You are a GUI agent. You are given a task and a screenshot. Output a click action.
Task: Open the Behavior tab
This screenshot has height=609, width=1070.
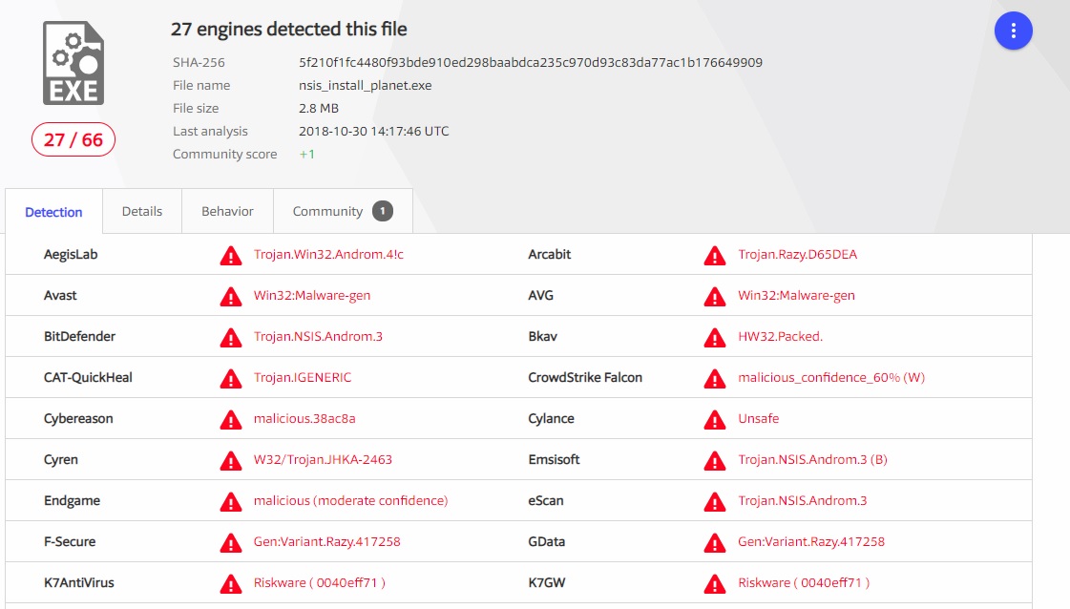tap(227, 212)
